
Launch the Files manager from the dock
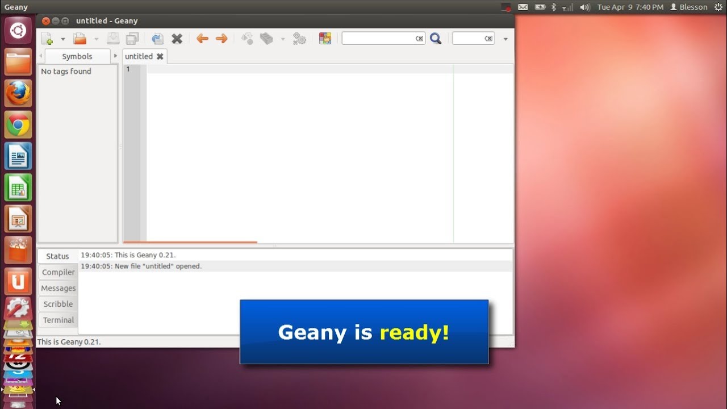point(18,62)
